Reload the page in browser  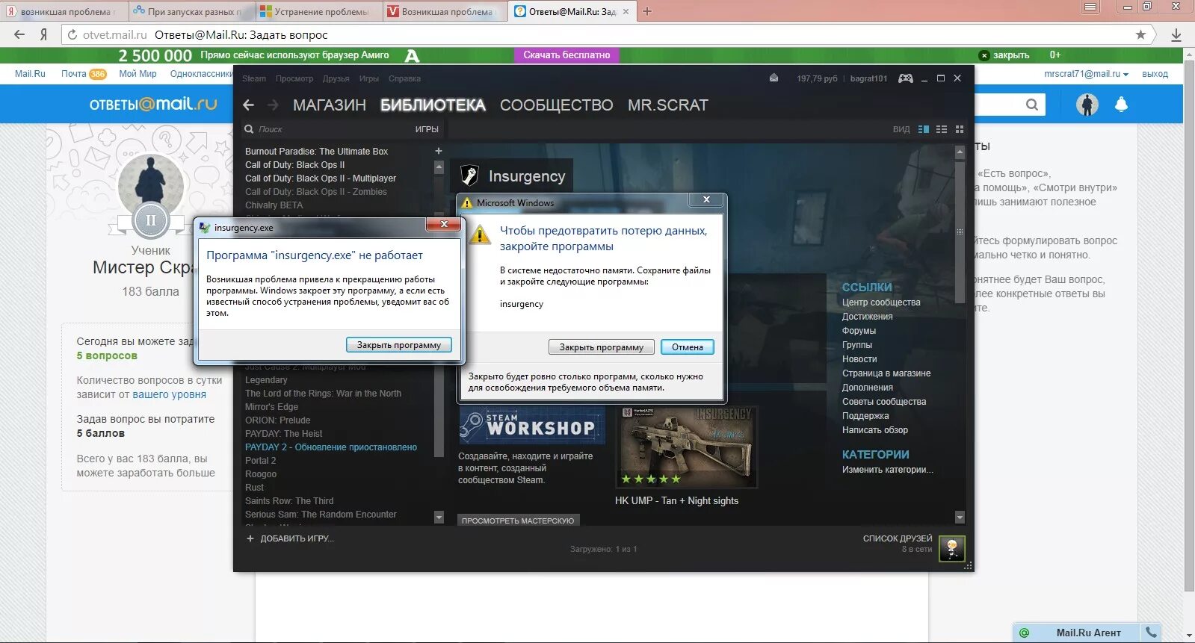[x=72, y=34]
